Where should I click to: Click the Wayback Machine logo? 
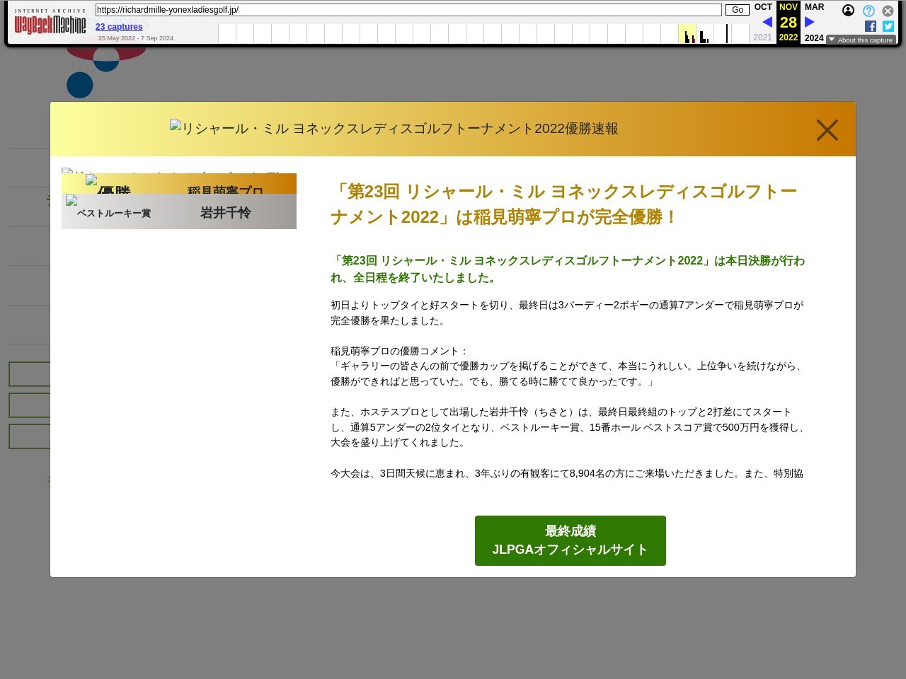pos(50,22)
